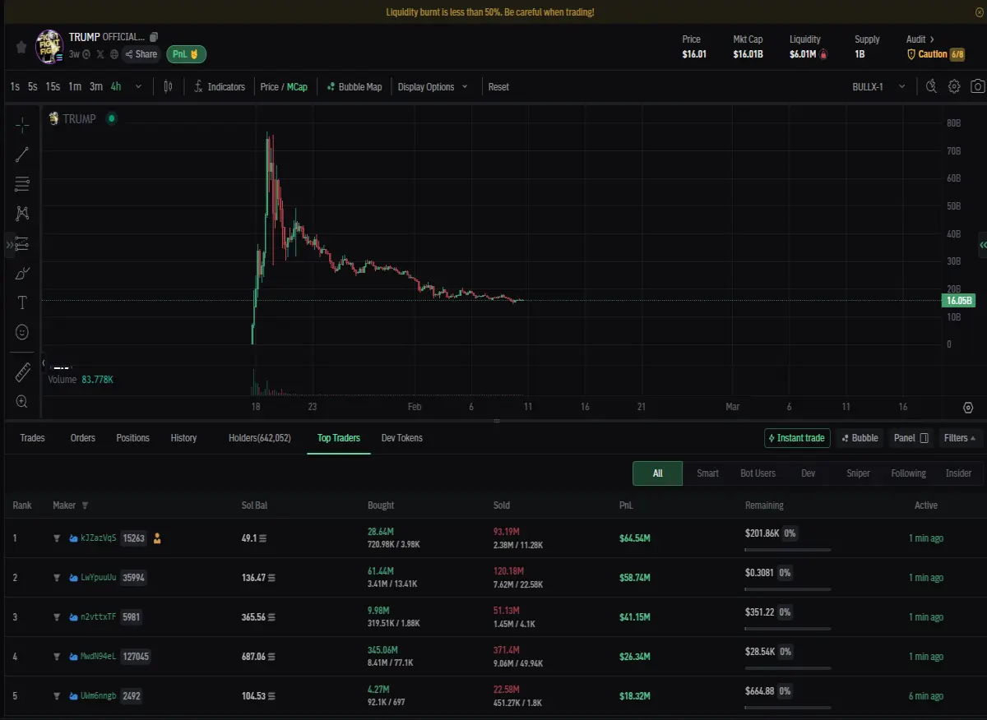Screen dimensions: 987x720
Task: Select the trend line drawing tool
Action: click(x=22, y=154)
